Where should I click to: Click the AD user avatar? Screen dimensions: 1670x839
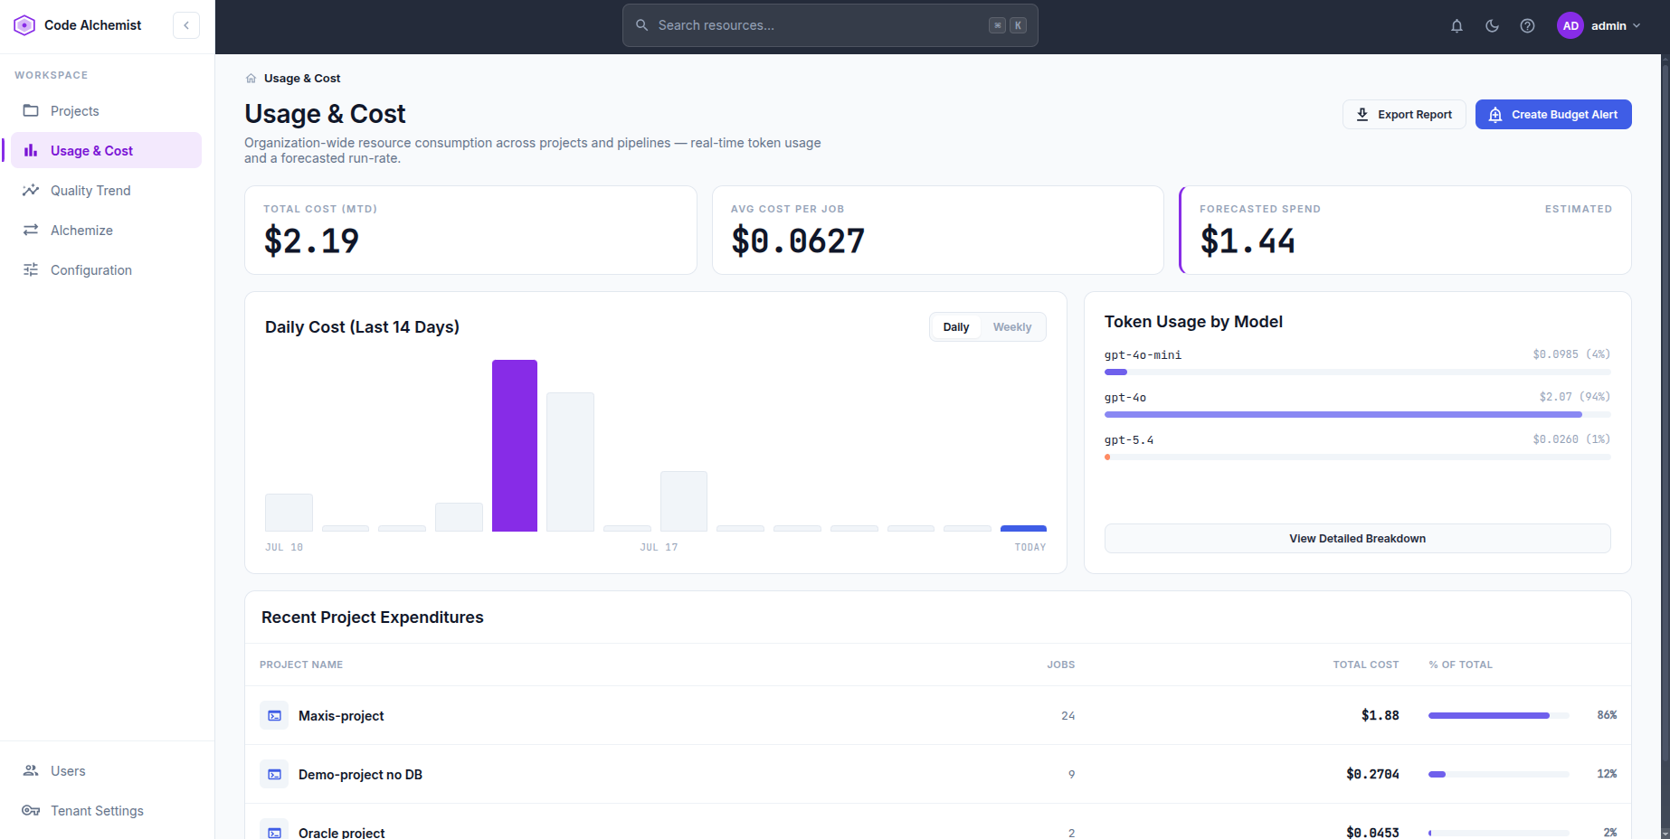pos(1570,25)
